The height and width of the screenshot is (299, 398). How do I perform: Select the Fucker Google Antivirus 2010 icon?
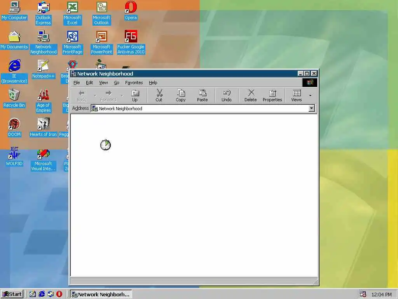(x=131, y=42)
